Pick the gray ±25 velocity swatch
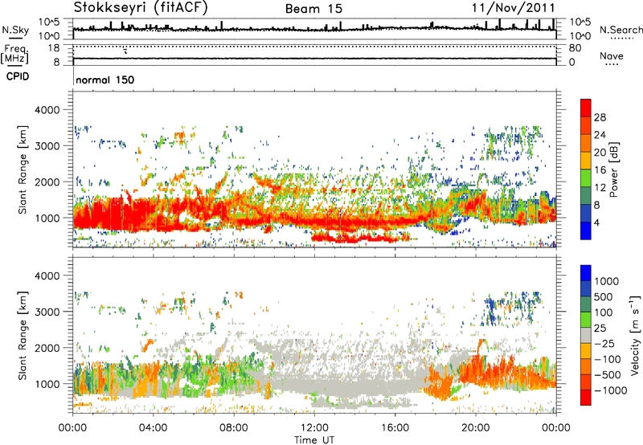This screenshot has height=445, width=643. [586, 335]
